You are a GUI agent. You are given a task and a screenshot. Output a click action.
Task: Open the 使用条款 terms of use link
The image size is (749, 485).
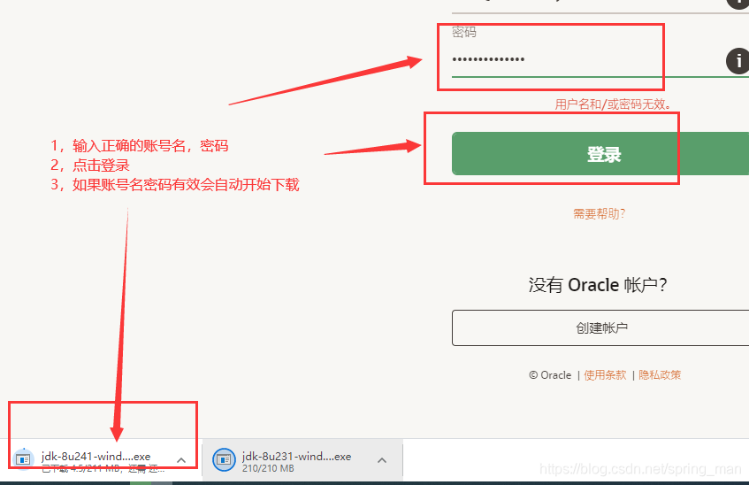[x=605, y=375]
